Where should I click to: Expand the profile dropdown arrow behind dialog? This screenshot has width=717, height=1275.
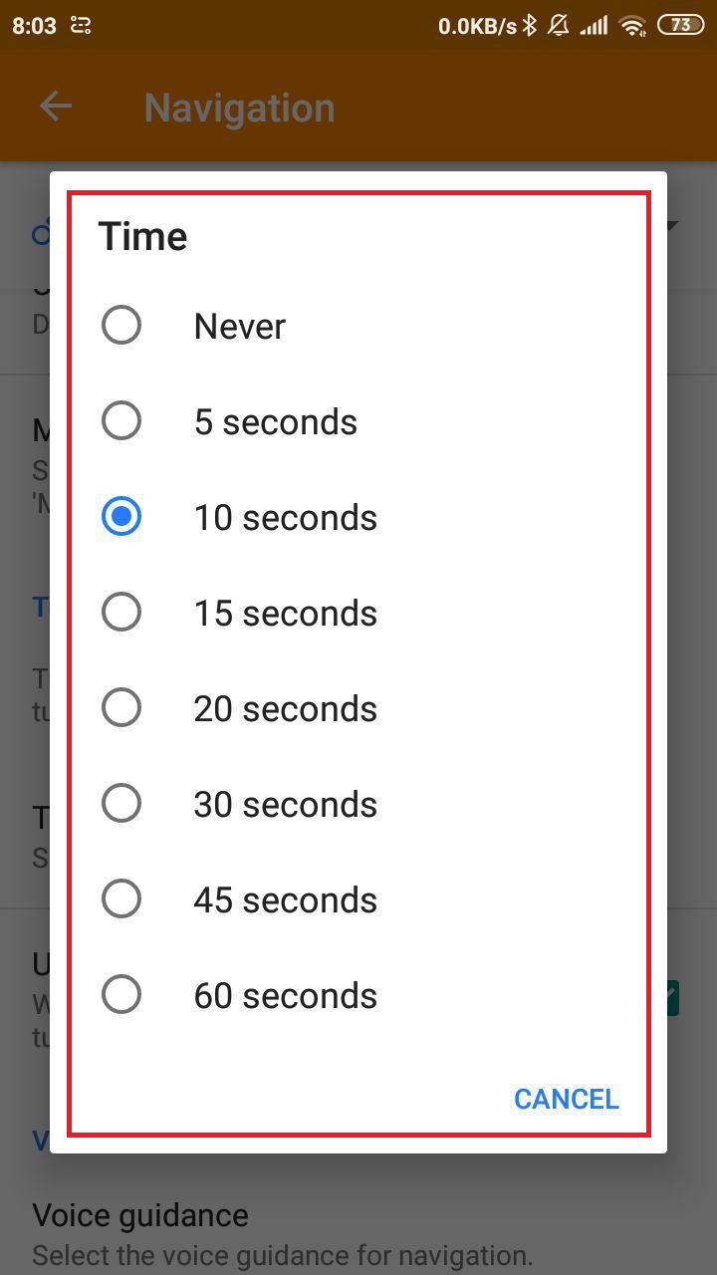[673, 226]
